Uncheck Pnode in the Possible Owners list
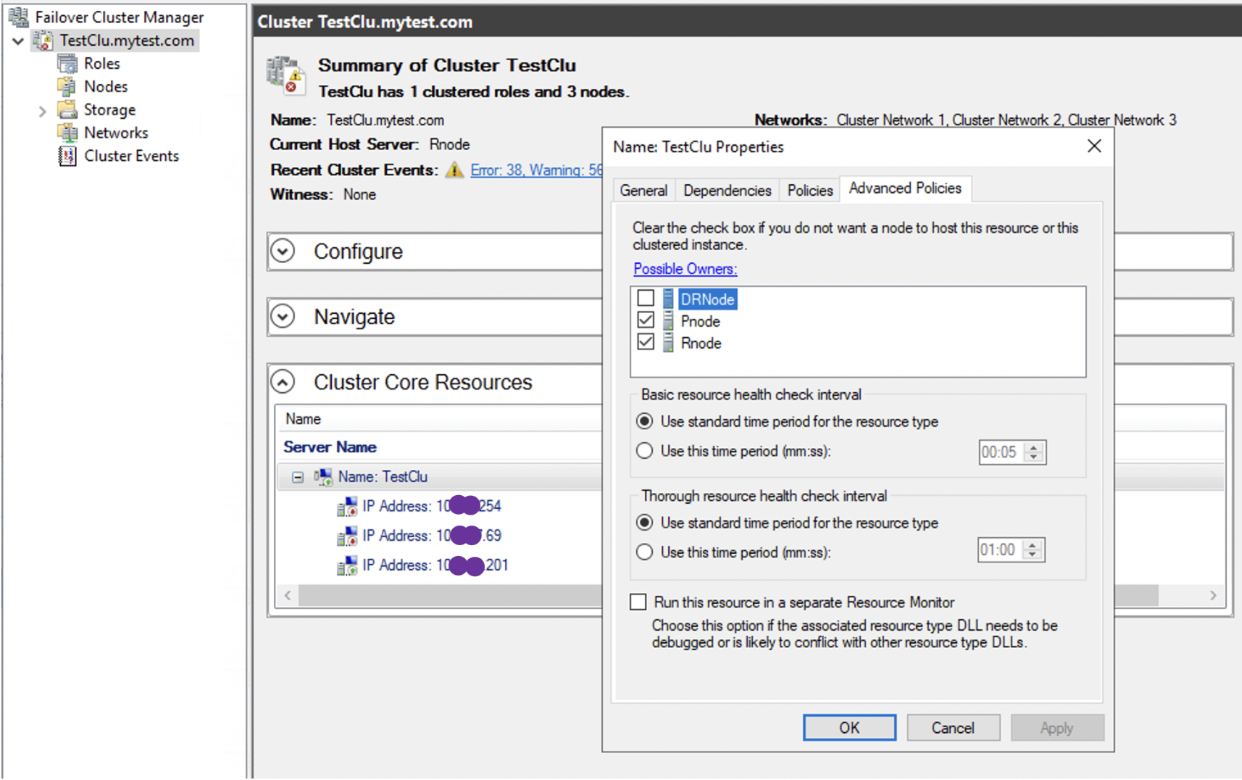This screenshot has height=780, width=1242. pos(646,320)
